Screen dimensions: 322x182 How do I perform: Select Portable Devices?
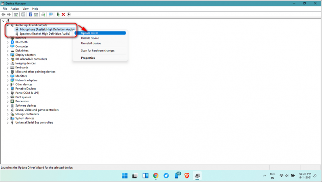[26, 89]
